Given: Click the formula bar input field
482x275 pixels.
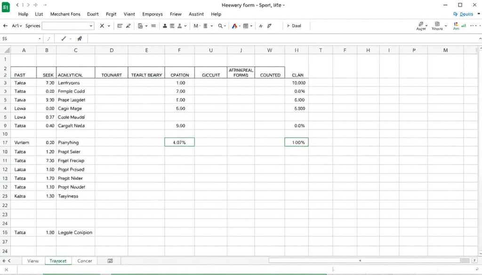Looking at the screenshot, I should (283, 39).
